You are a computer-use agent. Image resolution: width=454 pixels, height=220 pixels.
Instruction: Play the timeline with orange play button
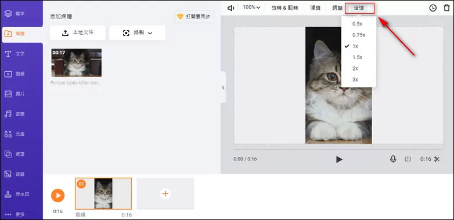click(58, 196)
